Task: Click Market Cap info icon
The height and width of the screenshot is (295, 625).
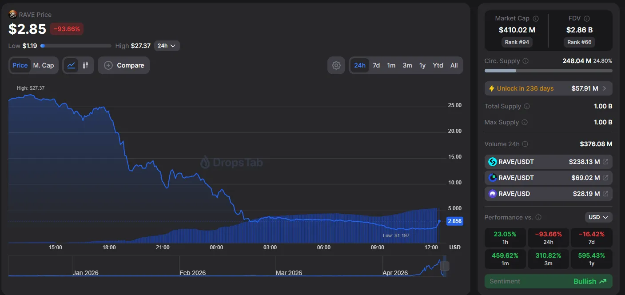Action: [x=535, y=19]
